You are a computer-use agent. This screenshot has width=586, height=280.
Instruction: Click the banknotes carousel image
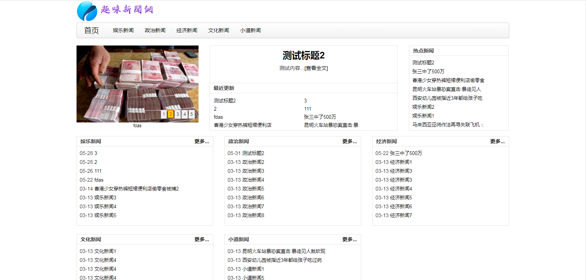(138, 84)
